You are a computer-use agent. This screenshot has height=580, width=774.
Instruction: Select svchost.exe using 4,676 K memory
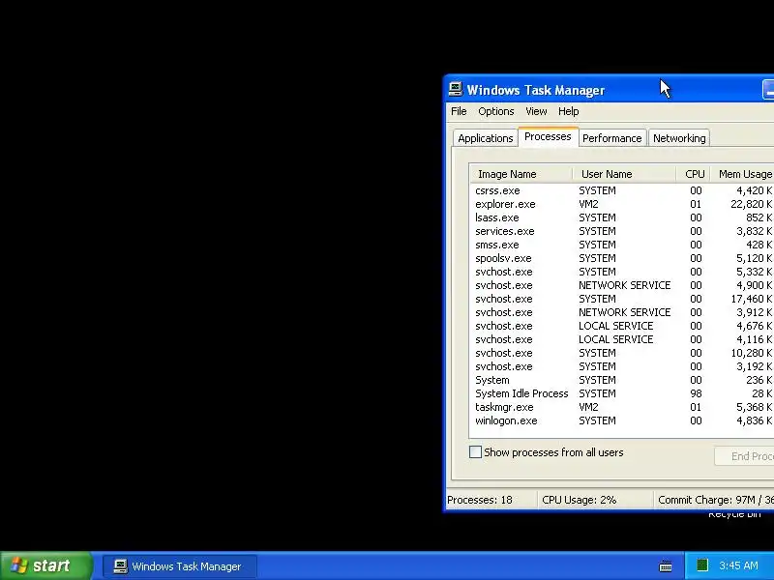pyautogui.click(x=622, y=326)
